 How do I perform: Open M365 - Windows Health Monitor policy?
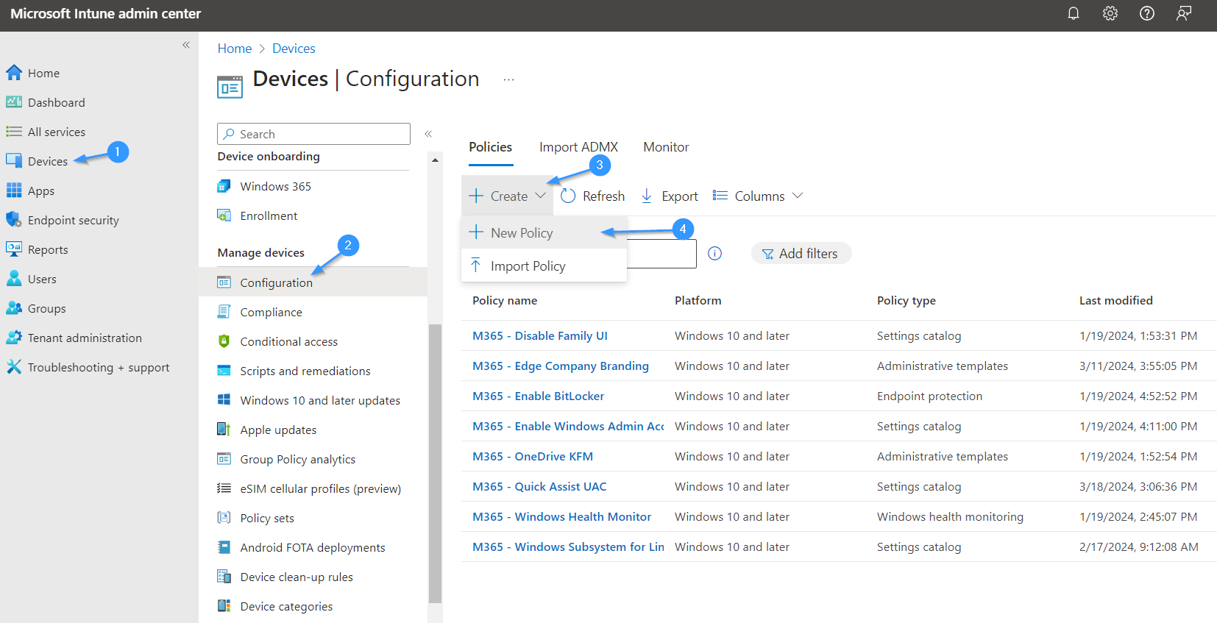(561, 516)
